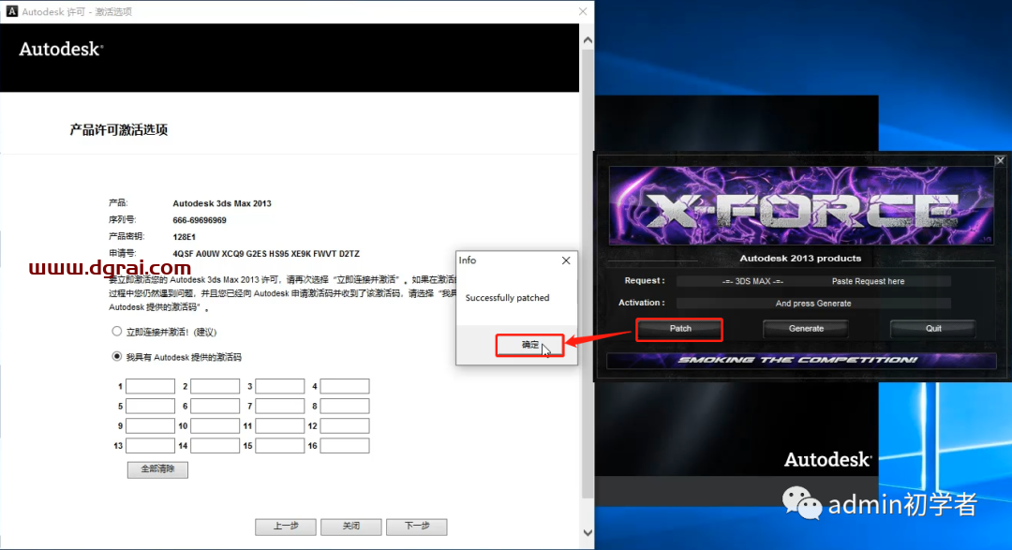
Task: Click the Successfully patched message
Action: [507, 298]
